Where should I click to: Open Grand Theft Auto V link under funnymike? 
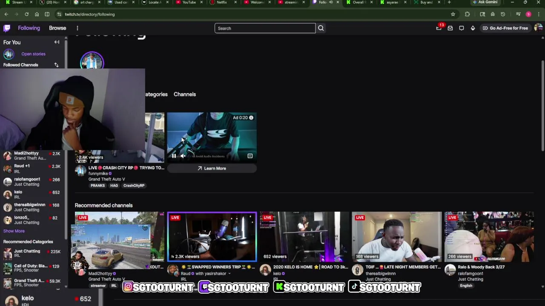(106, 179)
